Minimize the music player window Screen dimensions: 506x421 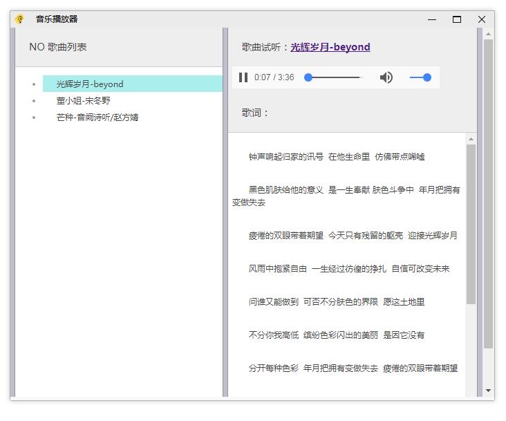click(432, 19)
